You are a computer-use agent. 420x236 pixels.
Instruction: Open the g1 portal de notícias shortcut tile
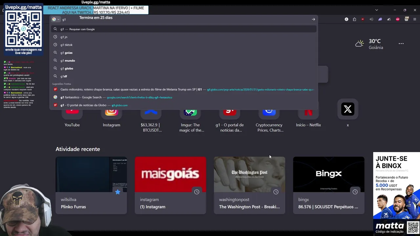(x=230, y=121)
